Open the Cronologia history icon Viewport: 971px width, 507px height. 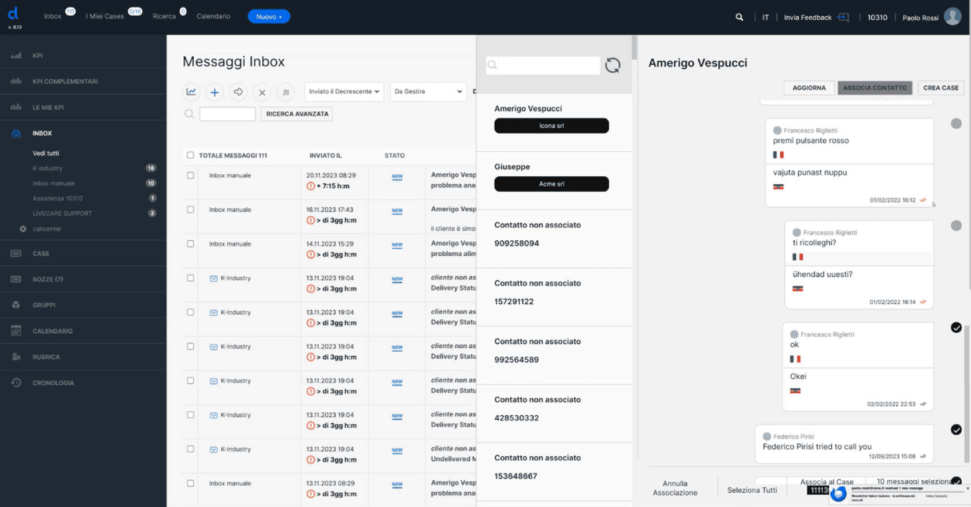point(16,383)
